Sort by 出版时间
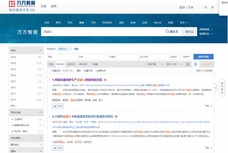 (x=71, y=64)
